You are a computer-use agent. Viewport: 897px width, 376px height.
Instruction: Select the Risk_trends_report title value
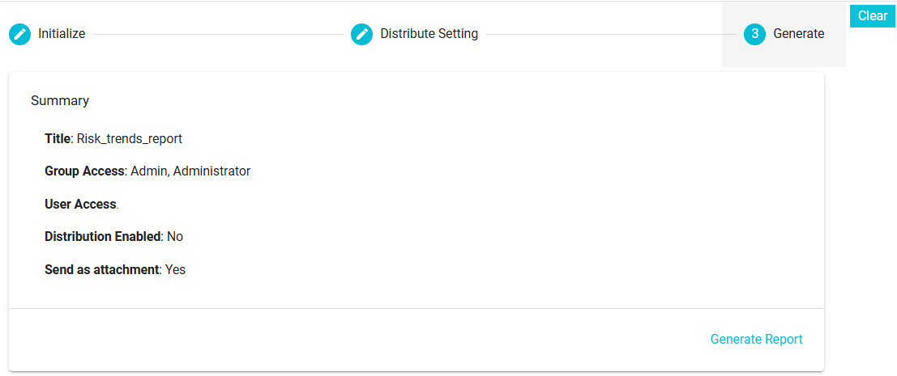coord(130,138)
